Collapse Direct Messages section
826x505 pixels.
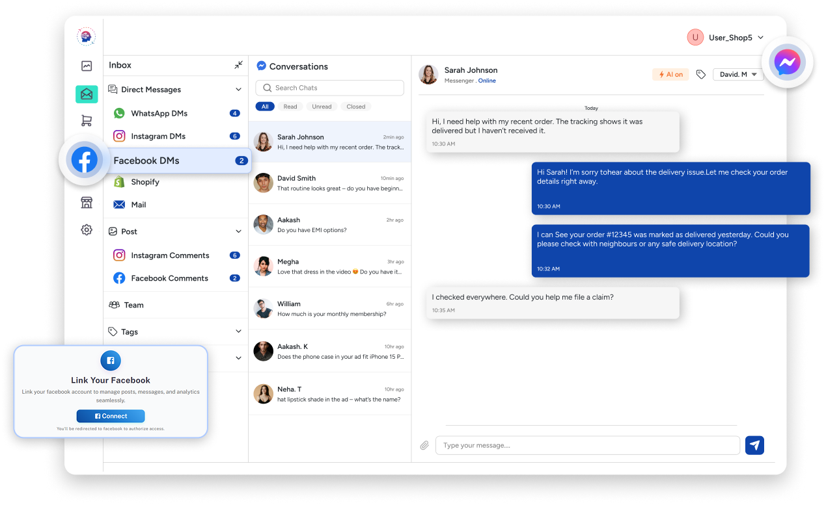[x=239, y=90]
